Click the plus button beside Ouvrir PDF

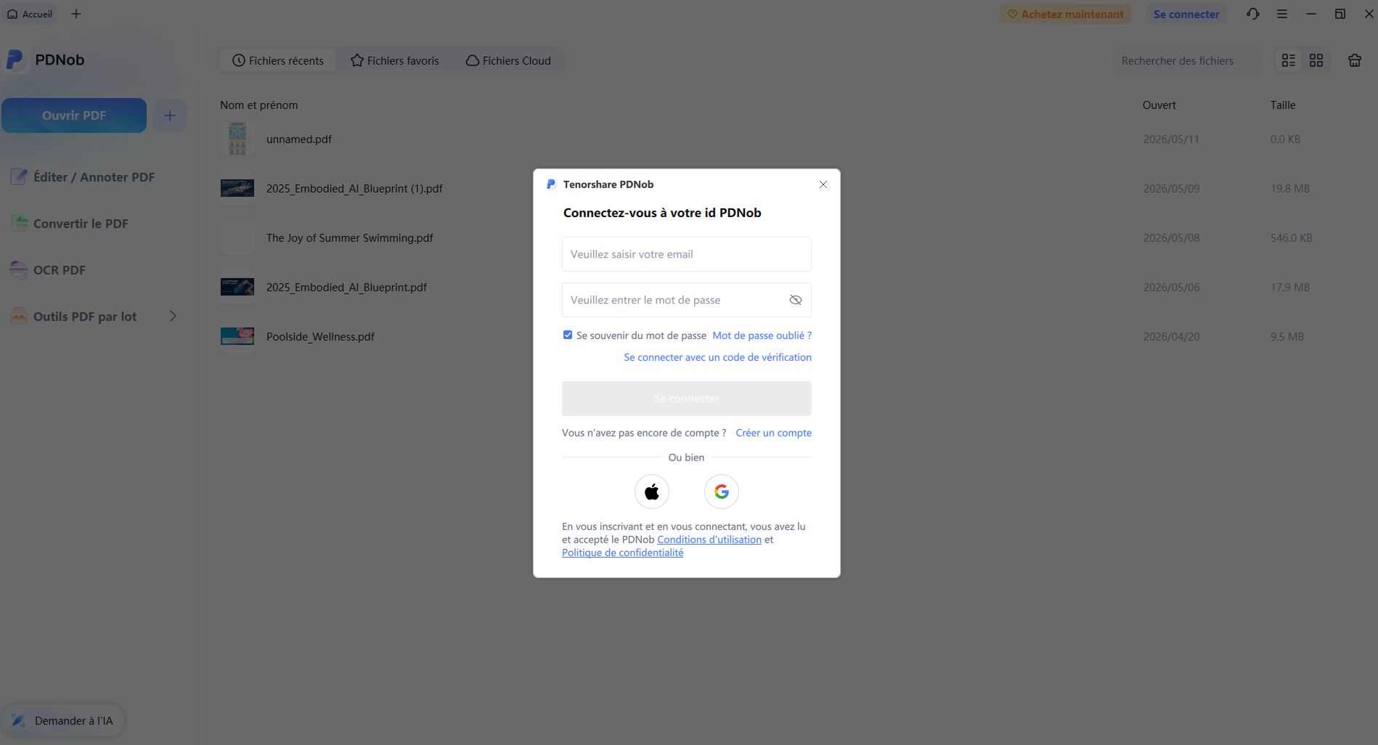(170, 115)
